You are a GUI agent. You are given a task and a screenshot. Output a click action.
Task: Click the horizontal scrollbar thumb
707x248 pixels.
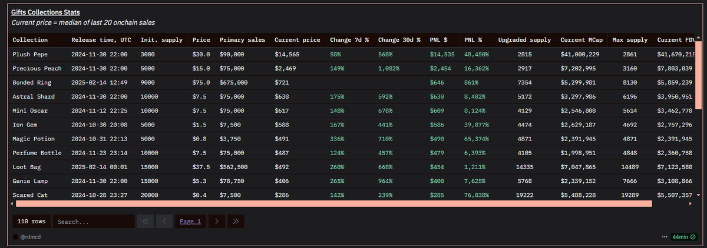click(333, 203)
